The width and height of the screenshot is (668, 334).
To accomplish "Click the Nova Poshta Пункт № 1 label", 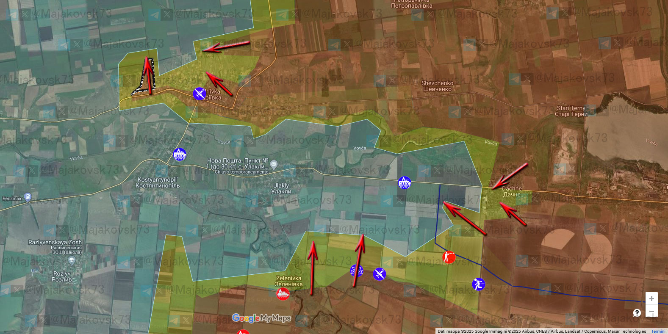I will coord(237,163).
